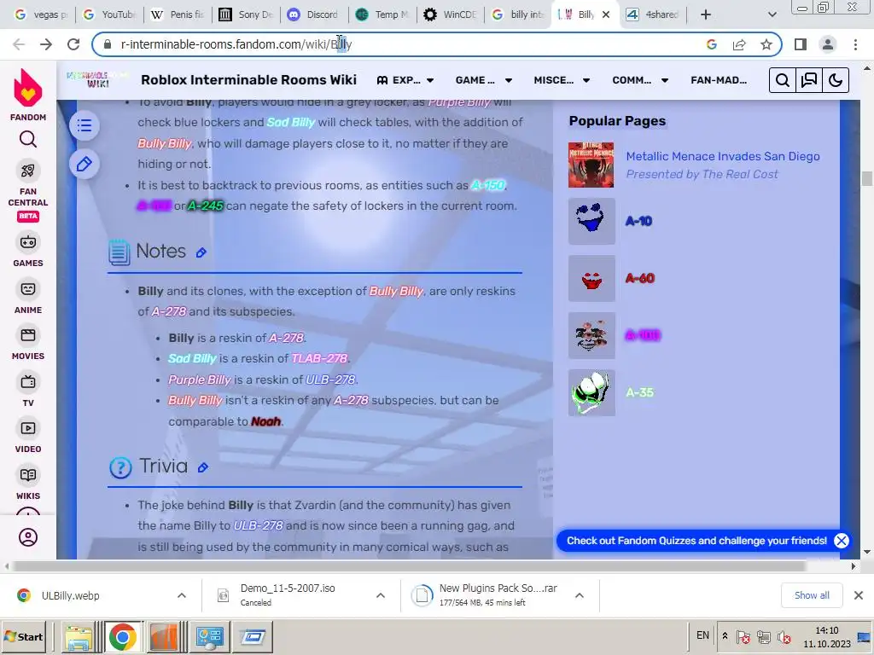Open the A-60 popular page link
874x655 pixels.
tap(640, 279)
